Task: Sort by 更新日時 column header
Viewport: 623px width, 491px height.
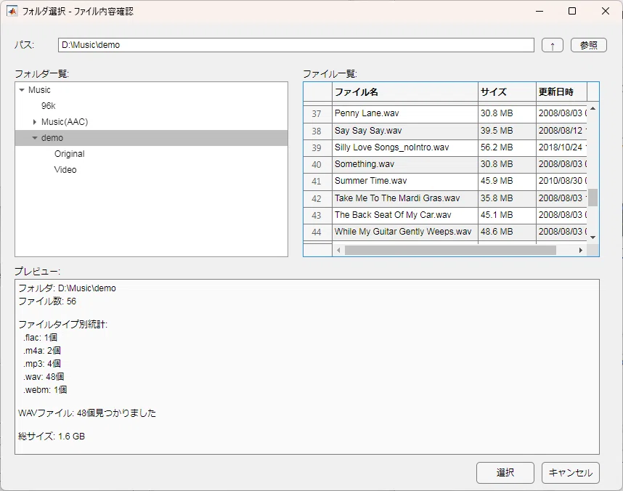Action: [x=561, y=92]
